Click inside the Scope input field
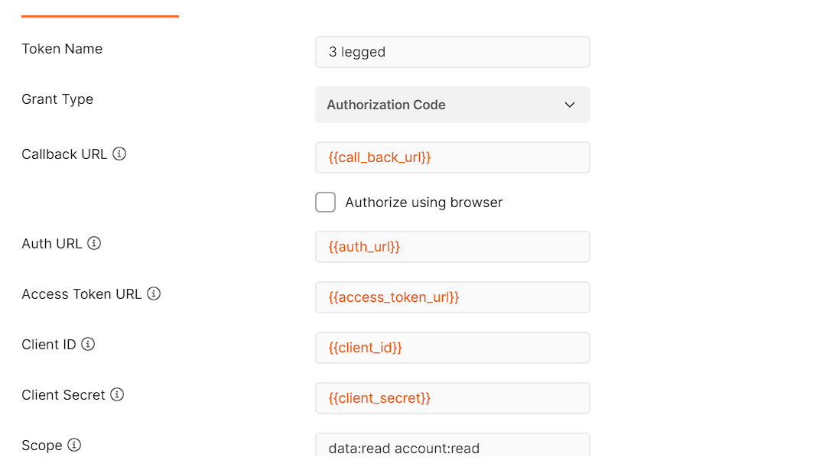839x470 pixels. pyautogui.click(x=452, y=447)
